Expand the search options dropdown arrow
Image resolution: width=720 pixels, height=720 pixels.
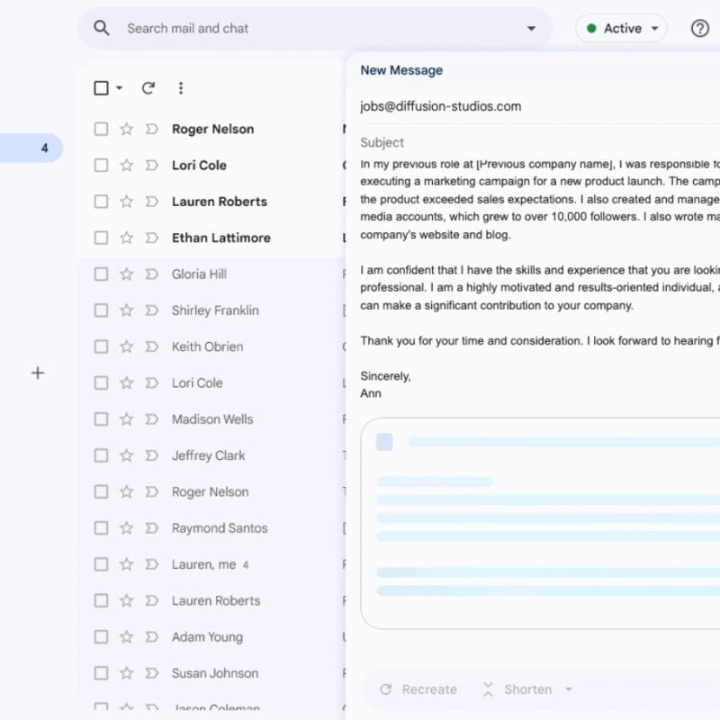tap(531, 29)
